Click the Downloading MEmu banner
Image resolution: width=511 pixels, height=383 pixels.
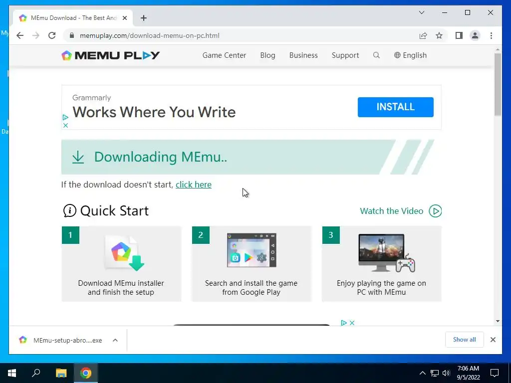[x=248, y=157]
